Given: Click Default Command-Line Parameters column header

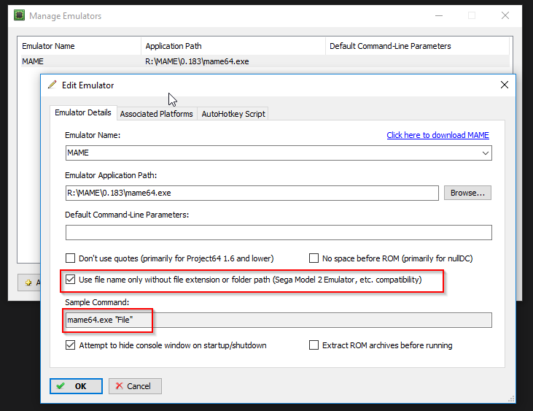Looking at the screenshot, I should click(x=417, y=46).
